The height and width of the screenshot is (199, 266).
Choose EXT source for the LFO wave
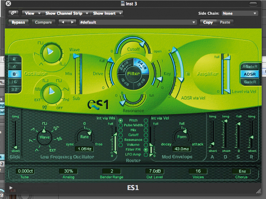[53, 150]
